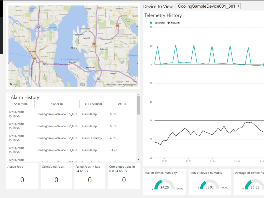The image size is (264, 198).
Task: Sort alarms by DEVICE ID column
Action: [x=57, y=104]
